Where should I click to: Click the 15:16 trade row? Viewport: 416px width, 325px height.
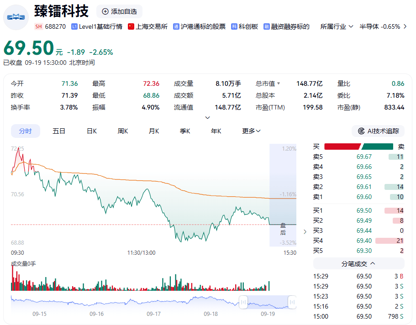(359, 306)
